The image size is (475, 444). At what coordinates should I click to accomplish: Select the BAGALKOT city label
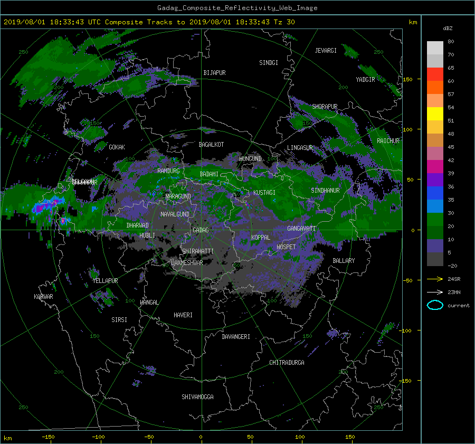coord(211,145)
